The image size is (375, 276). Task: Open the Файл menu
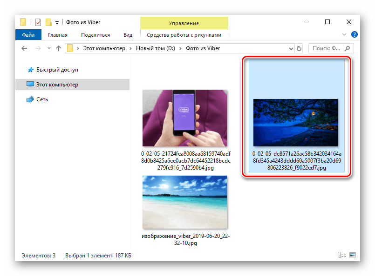28,34
